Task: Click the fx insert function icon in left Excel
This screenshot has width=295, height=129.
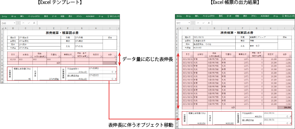Action: pyautogui.click(x=34, y=23)
